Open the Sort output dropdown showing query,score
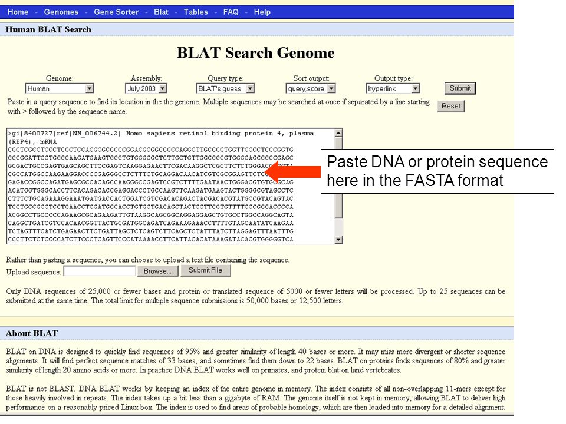Viewport: 566px width, 424px height. point(311,88)
